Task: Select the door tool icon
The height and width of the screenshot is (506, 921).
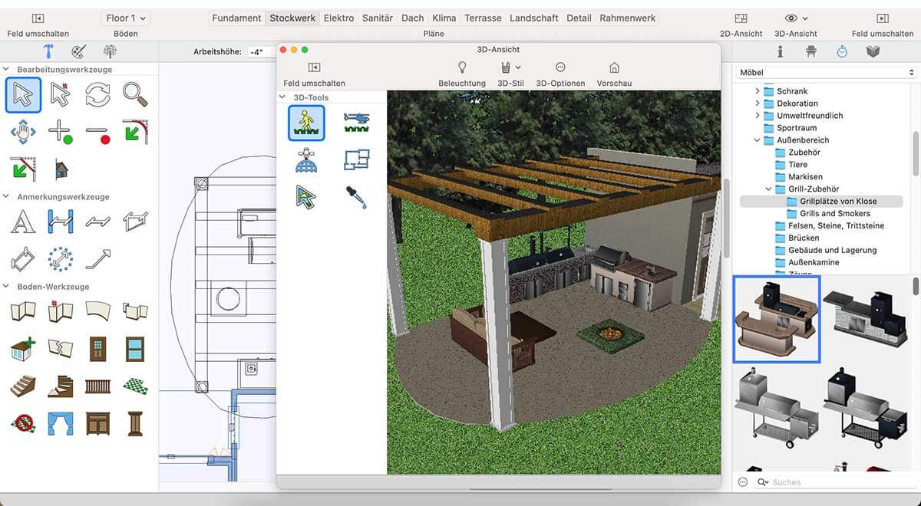Action: pos(97,349)
